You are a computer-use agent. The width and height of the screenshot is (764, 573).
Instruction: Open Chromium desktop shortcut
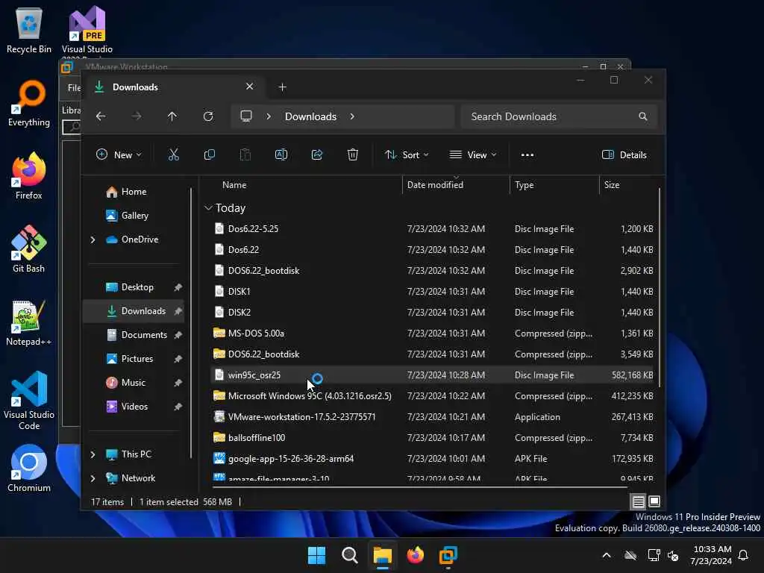pos(29,469)
